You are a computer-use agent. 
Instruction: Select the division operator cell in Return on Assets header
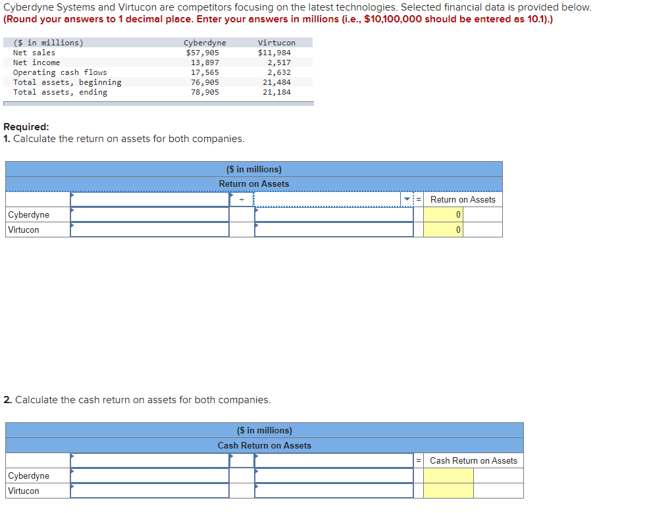tap(242, 199)
